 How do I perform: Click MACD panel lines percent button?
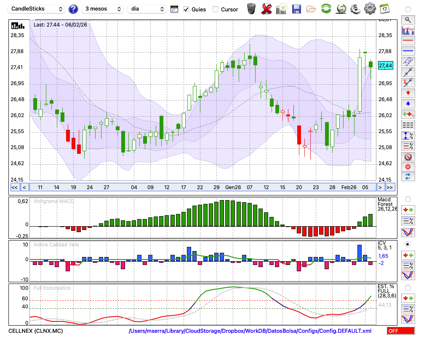[408, 221]
